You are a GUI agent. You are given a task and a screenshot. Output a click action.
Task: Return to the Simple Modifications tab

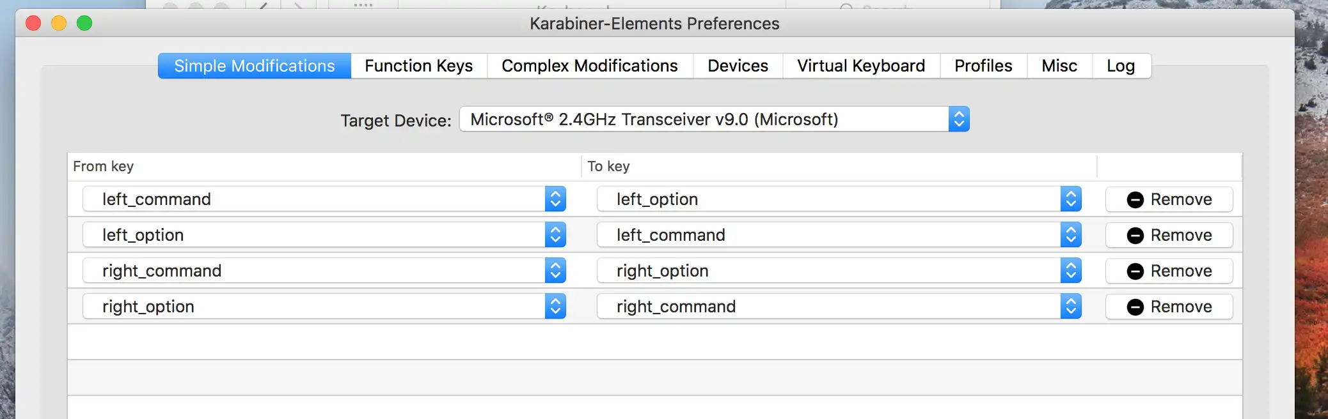(253, 66)
